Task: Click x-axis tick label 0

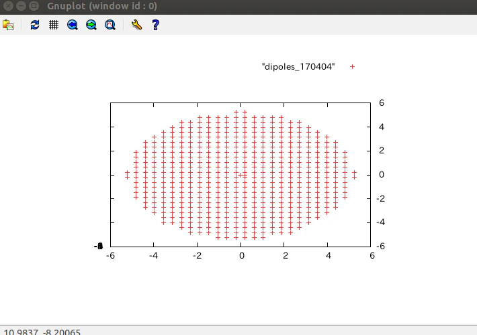Action: coord(242,256)
